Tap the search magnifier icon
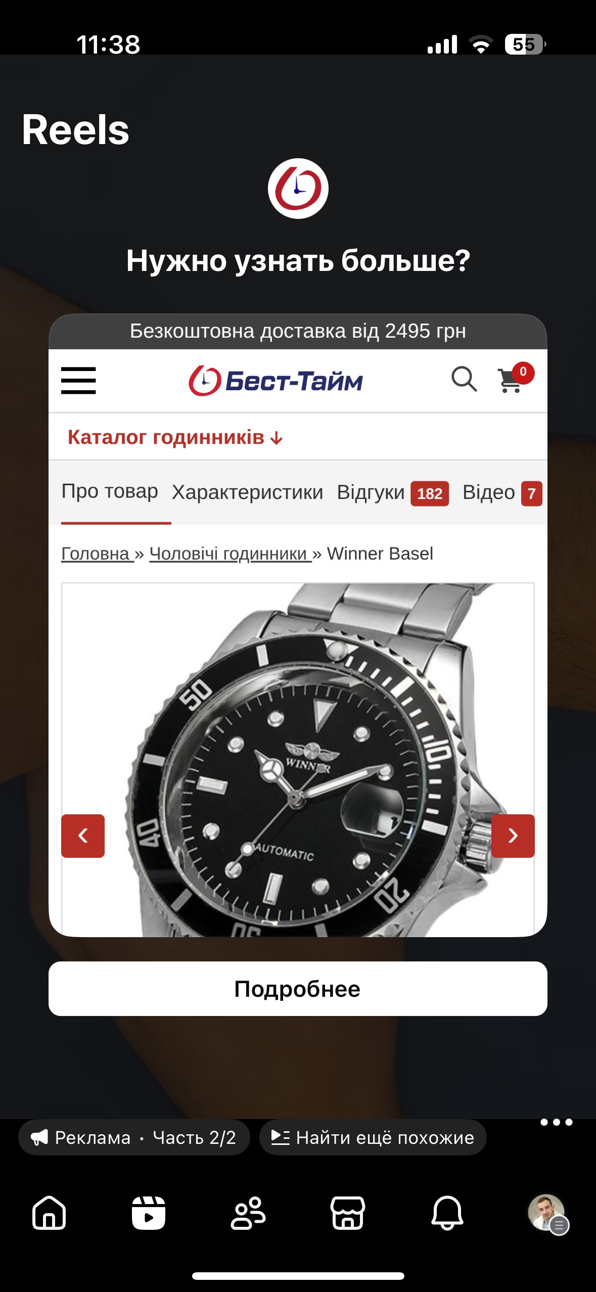Screen dimensions: 596x1292 pyautogui.click(x=464, y=379)
